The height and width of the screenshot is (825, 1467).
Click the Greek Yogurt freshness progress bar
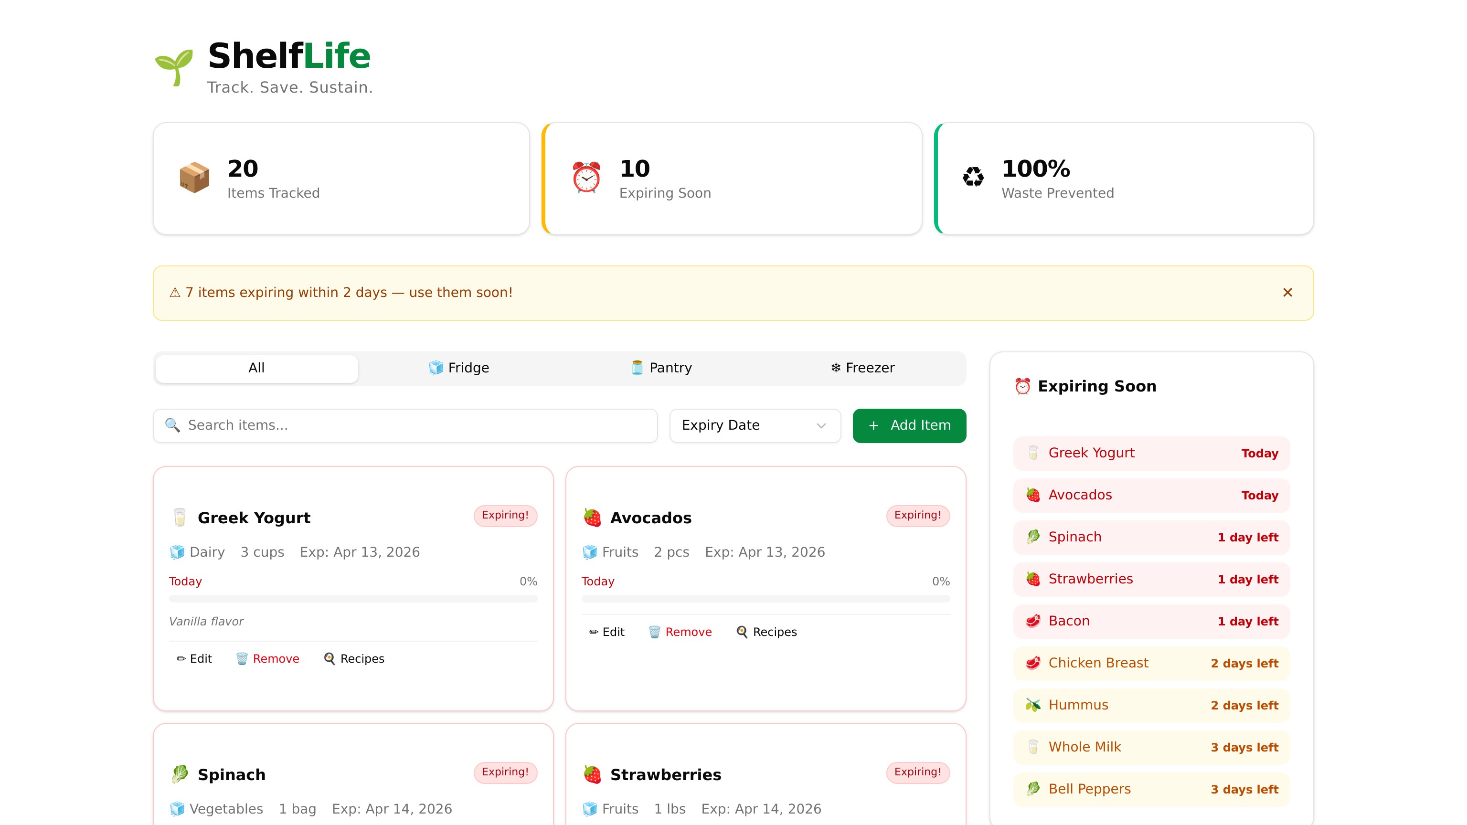click(353, 599)
